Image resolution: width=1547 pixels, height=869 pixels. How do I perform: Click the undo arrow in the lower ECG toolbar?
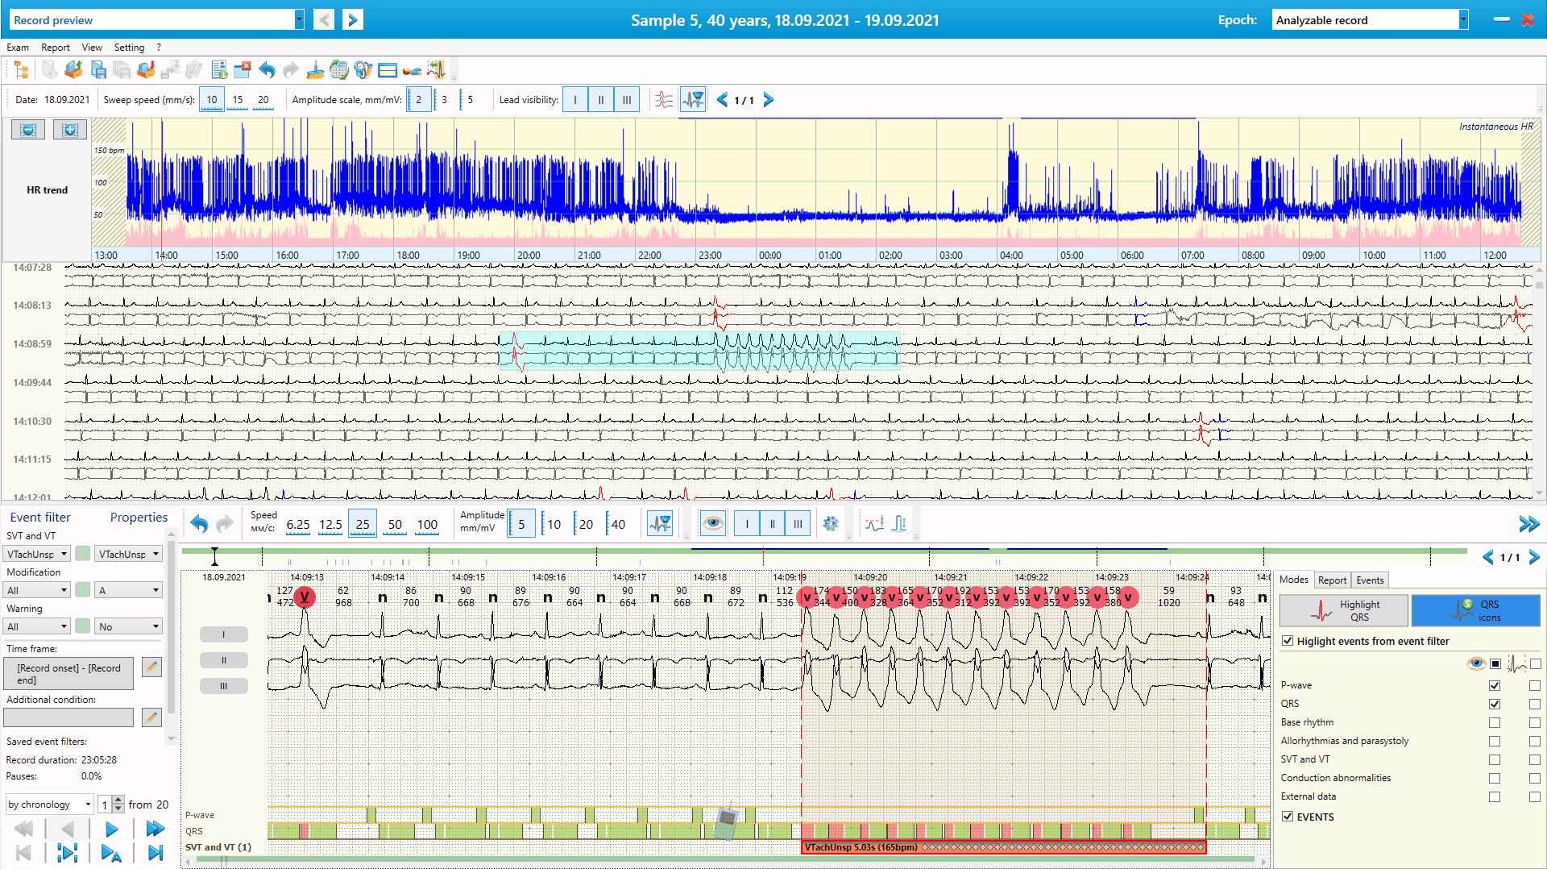click(x=199, y=524)
